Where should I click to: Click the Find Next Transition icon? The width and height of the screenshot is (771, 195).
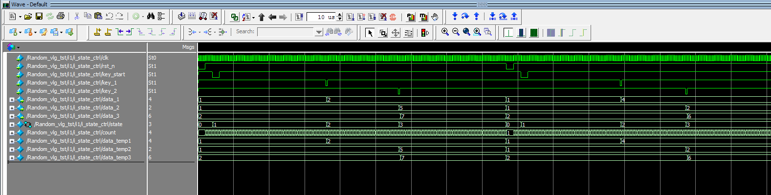click(130, 32)
